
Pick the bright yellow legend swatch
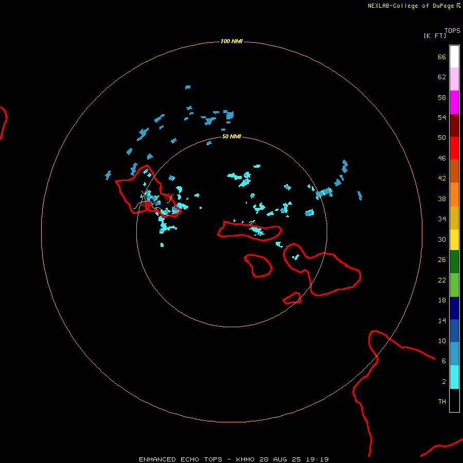click(454, 240)
